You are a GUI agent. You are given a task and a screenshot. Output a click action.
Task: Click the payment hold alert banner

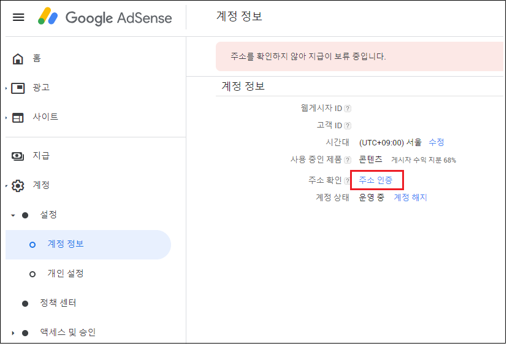[359, 56]
